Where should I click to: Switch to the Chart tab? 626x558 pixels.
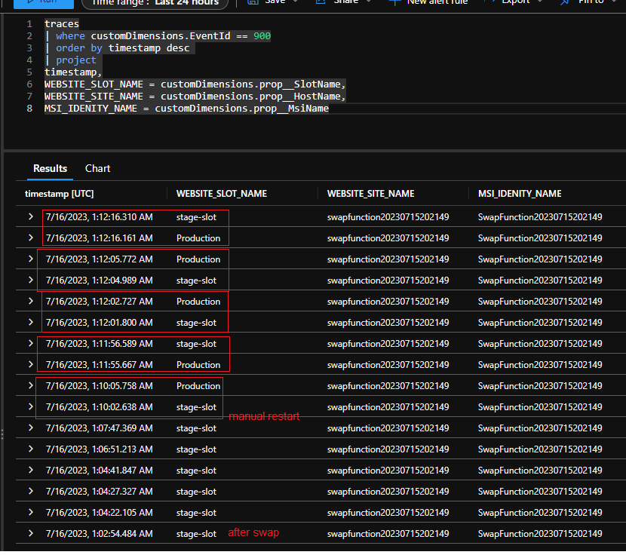pyautogui.click(x=97, y=168)
